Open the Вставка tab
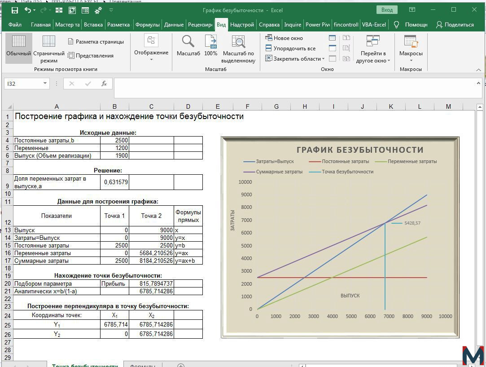This screenshot has height=367, width=486. [93, 25]
